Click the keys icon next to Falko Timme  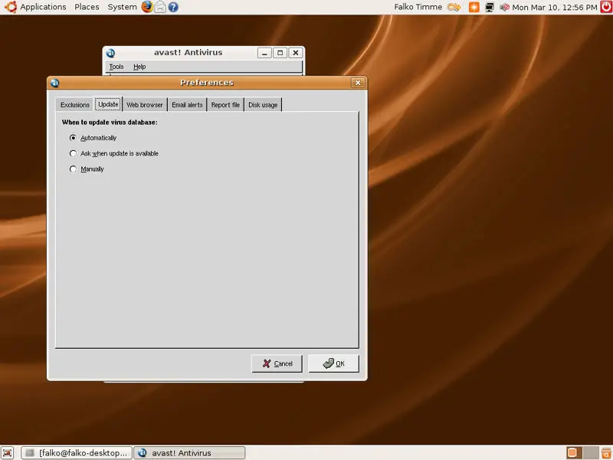(454, 7)
